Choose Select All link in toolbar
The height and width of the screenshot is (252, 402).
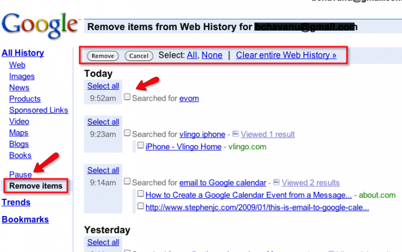pyautogui.click(x=192, y=55)
